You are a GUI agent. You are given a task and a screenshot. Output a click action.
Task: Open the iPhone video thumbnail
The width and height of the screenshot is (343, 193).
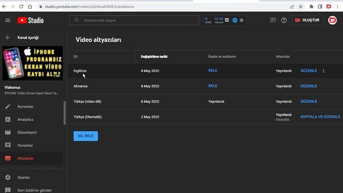(x=33, y=63)
